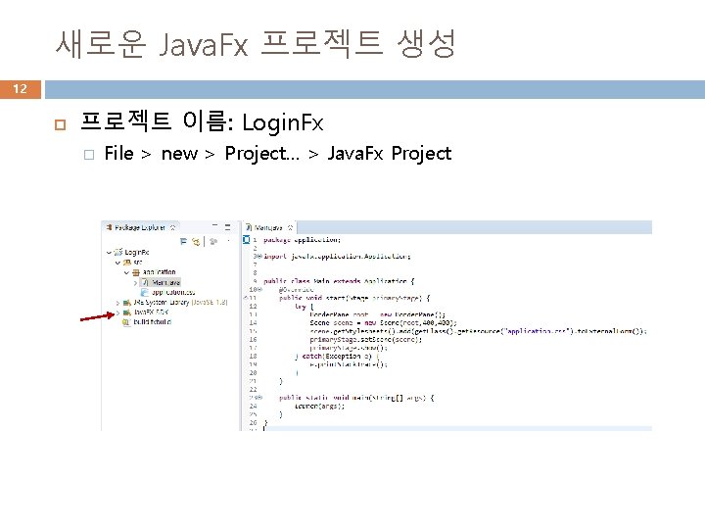Toggle code folding at line 23
This screenshot has height=529, width=705.
(259, 398)
